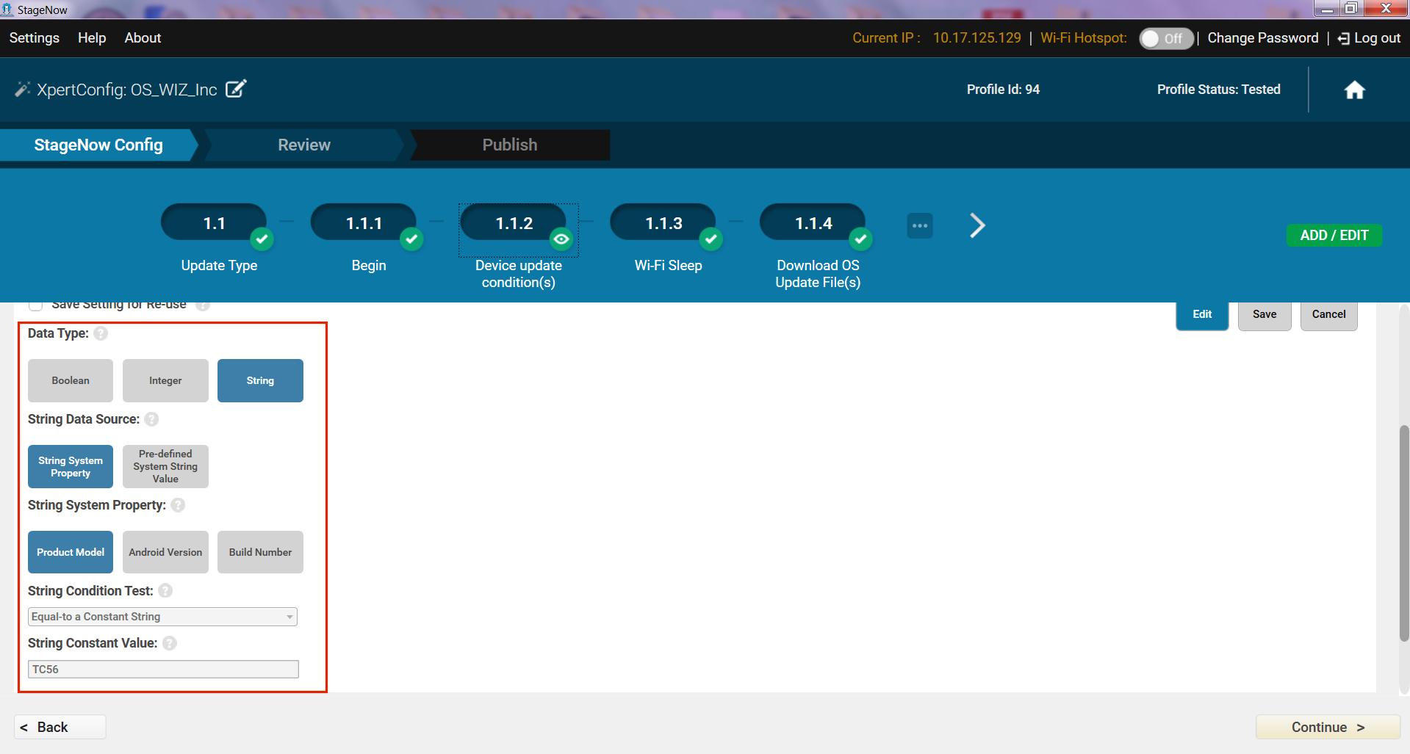Click the edit profile name pencil icon
The width and height of the screenshot is (1410, 754).
point(236,89)
